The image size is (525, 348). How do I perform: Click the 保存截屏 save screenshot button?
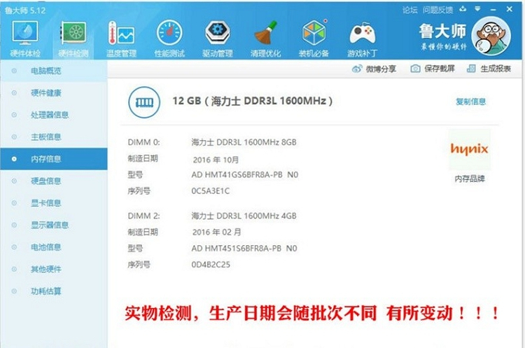(433, 69)
